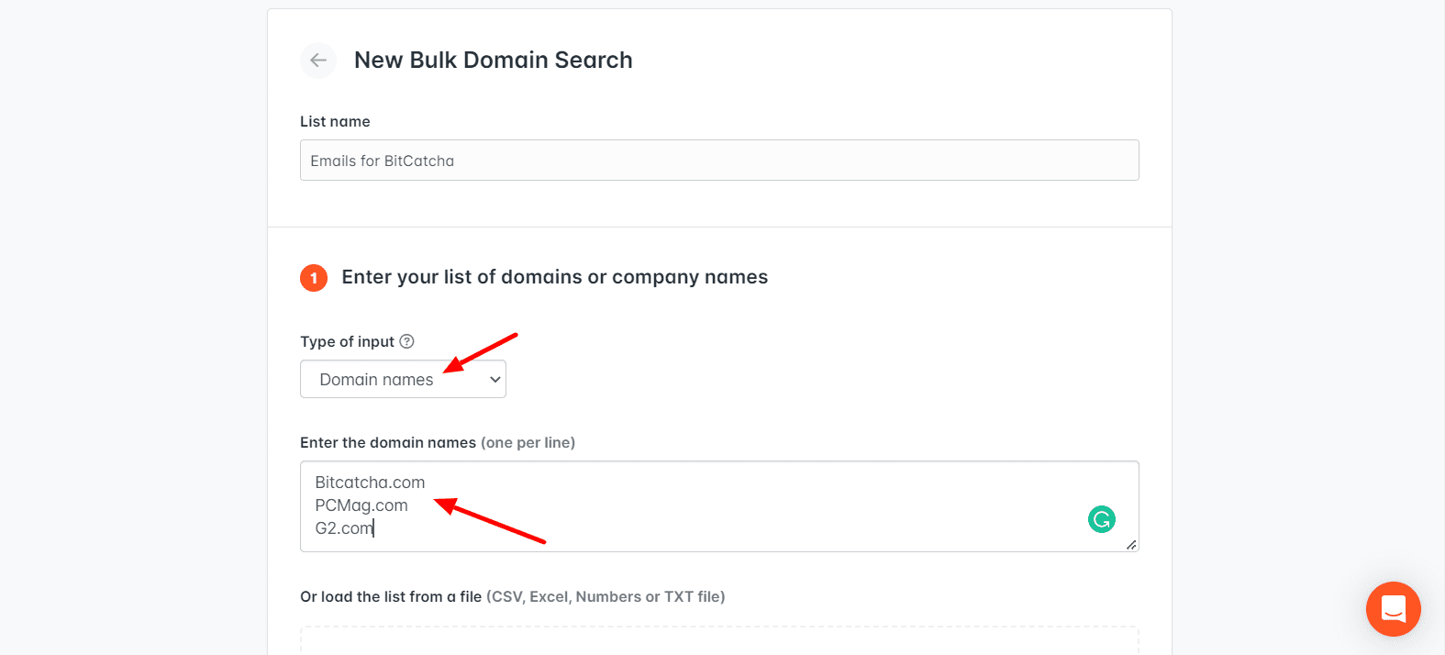Click the PCMag.com line in the textarea
This screenshot has width=1445, height=655.
coord(361,505)
